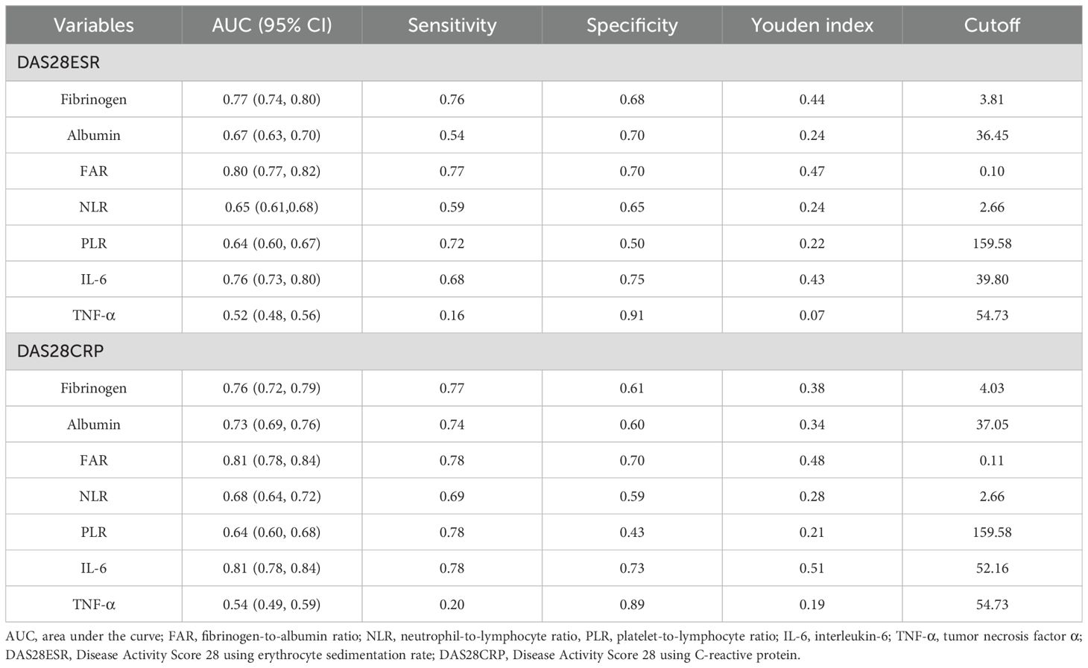Screen dimensions: 1088x668
Task: Select the DAS28ESR section row
Action: point(544,63)
